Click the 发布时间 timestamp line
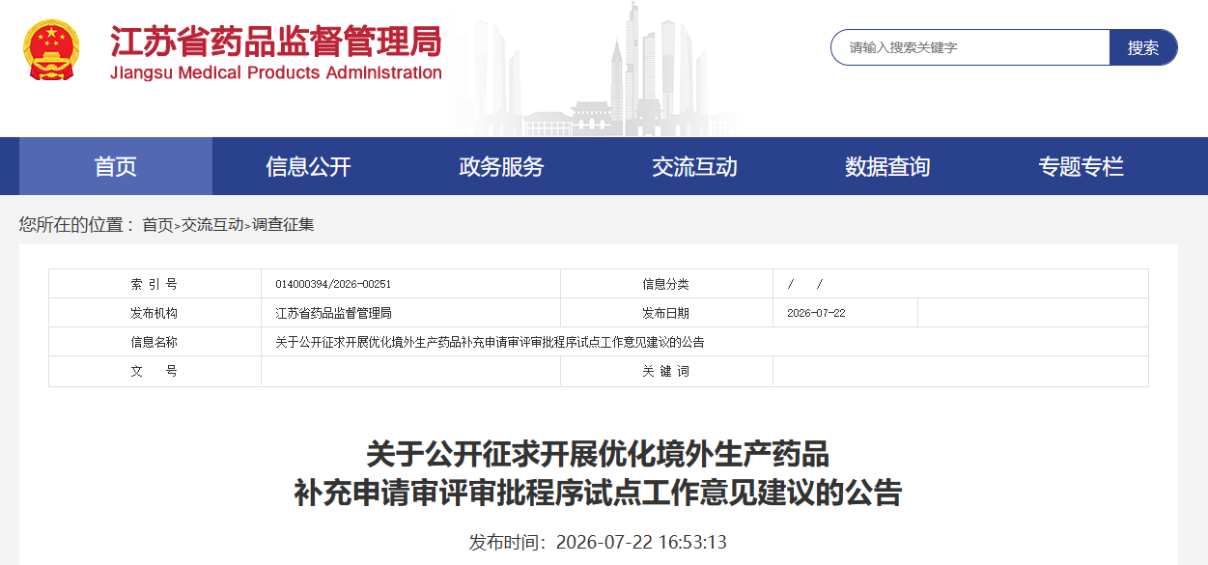The image size is (1208, 565). point(598,541)
